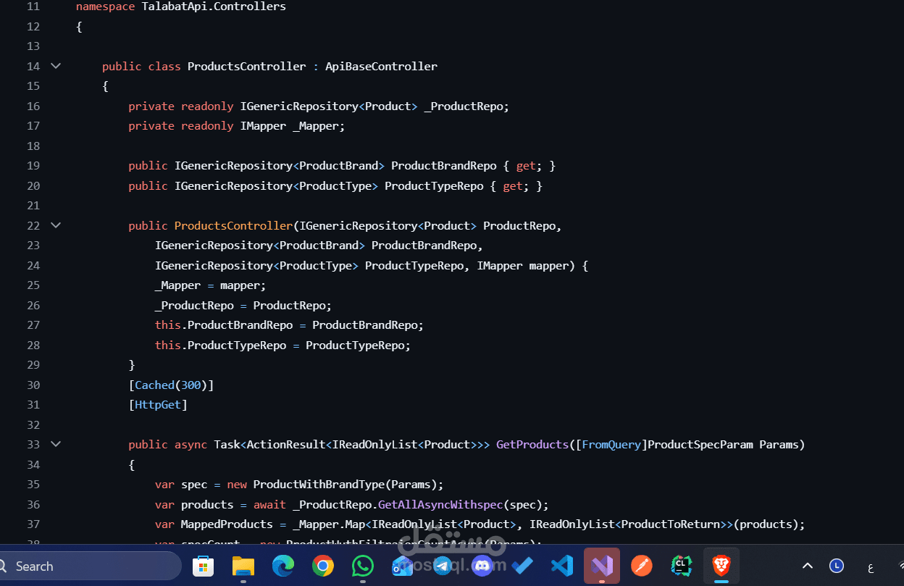Switch the Arabic input language indicator
The image size is (904, 586).
[871, 566]
